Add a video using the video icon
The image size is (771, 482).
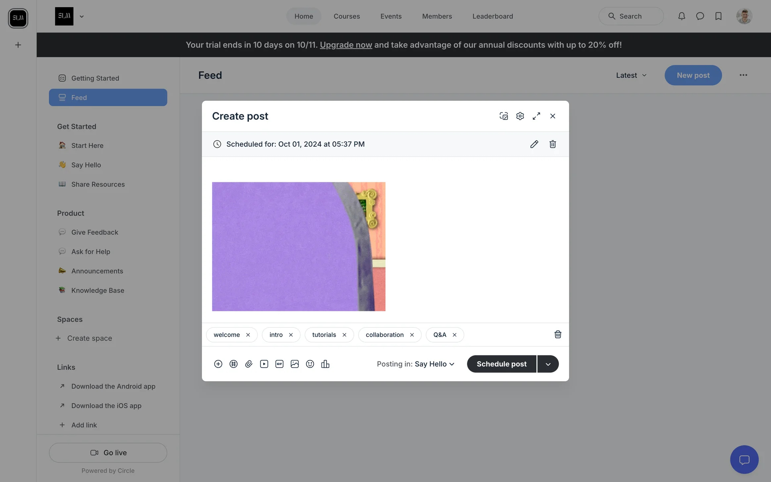click(x=264, y=364)
